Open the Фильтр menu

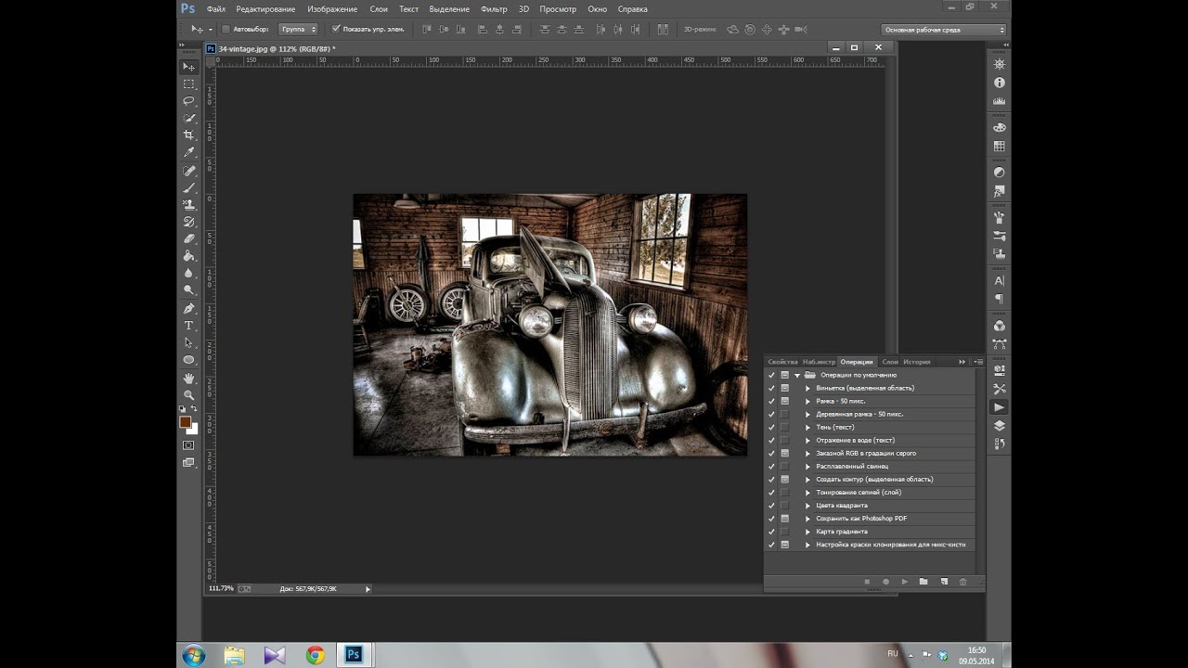point(494,9)
